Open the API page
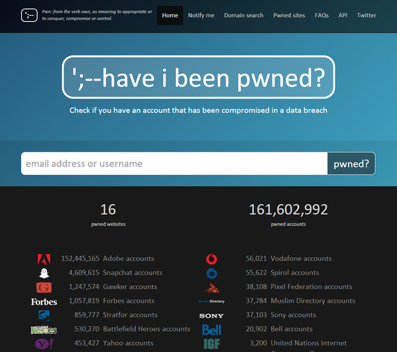 click(x=343, y=15)
